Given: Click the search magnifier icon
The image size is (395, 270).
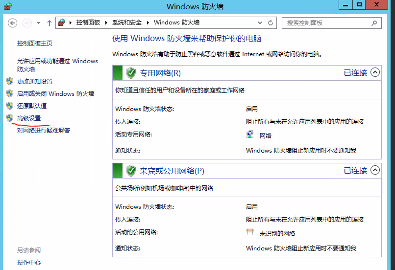Looking at the screenshot, I should tap(374, 23).
